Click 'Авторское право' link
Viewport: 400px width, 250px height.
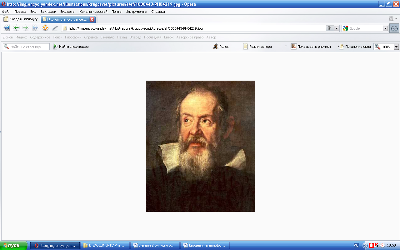click(190, 37)
